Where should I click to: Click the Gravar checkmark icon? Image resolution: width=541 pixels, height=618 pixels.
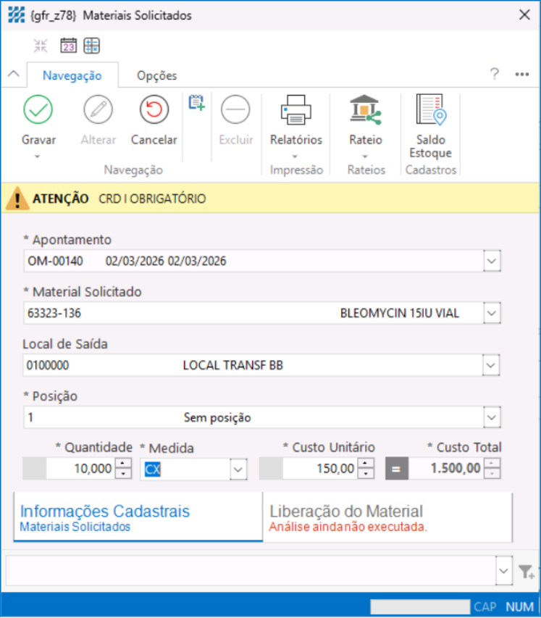point(38,110)
